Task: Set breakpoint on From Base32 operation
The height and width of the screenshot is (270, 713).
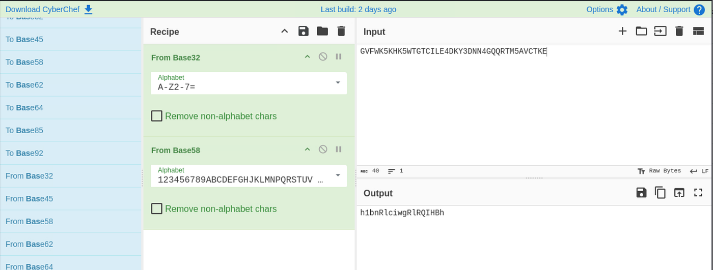Action: [338, 56]
